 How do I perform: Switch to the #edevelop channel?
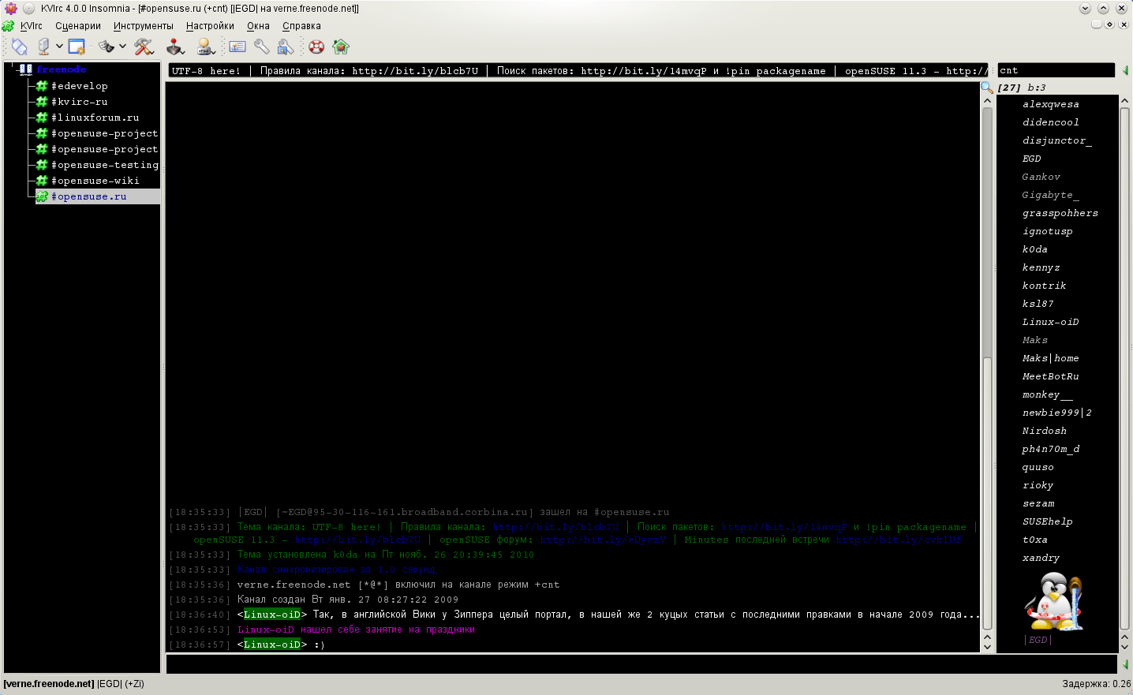click(x=79, y=86)
